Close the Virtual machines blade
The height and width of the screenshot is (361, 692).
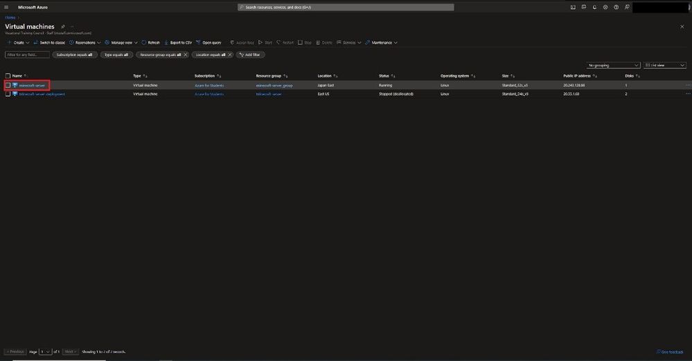(x=682, y=26)
